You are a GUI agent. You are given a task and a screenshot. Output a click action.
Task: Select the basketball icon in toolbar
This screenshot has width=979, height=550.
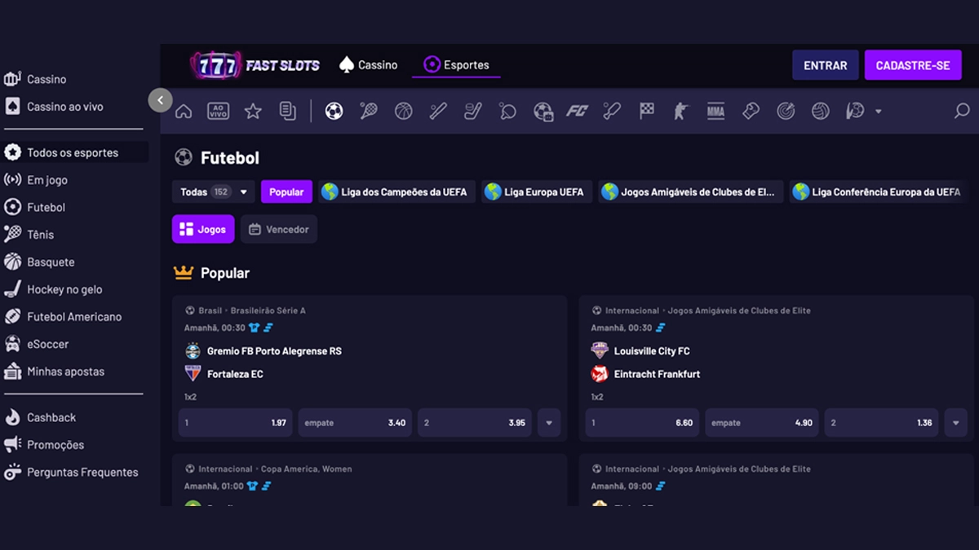tap(404, 112)
